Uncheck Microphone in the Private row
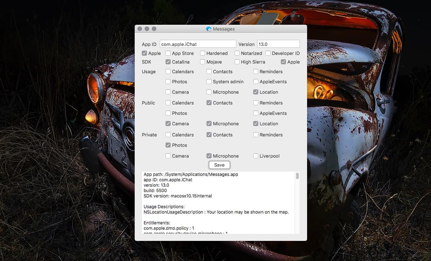The height and width of the screenshot is (261, 431). click(x=209, y=156)
